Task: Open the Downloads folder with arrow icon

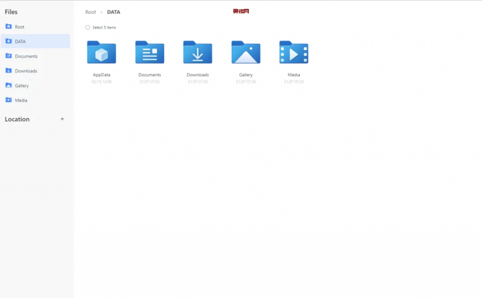Action: [198, 52]
